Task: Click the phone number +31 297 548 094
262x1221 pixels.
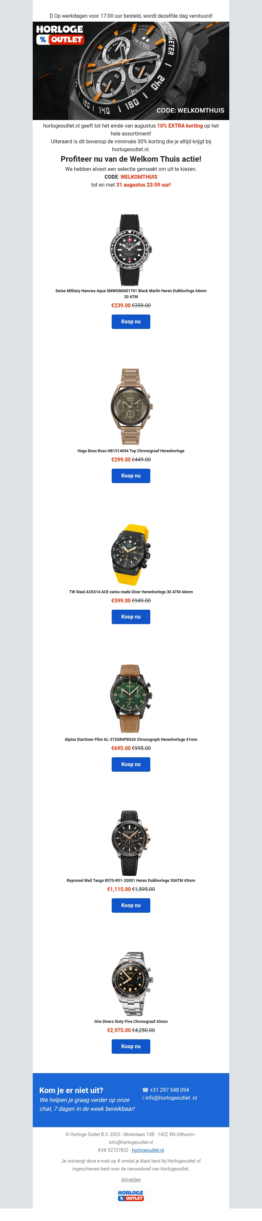Action: (165, 1090)
